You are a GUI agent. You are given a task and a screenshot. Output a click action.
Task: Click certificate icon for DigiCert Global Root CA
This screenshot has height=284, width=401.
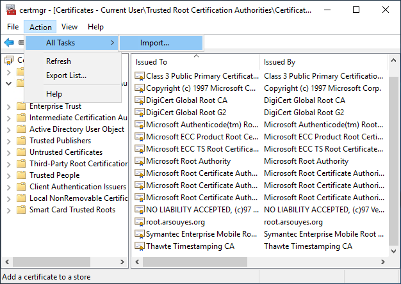tap(140, 100)
